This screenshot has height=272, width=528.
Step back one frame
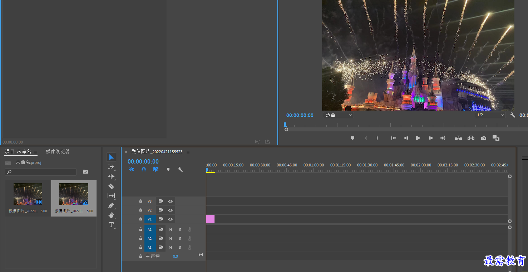(406, 138)
